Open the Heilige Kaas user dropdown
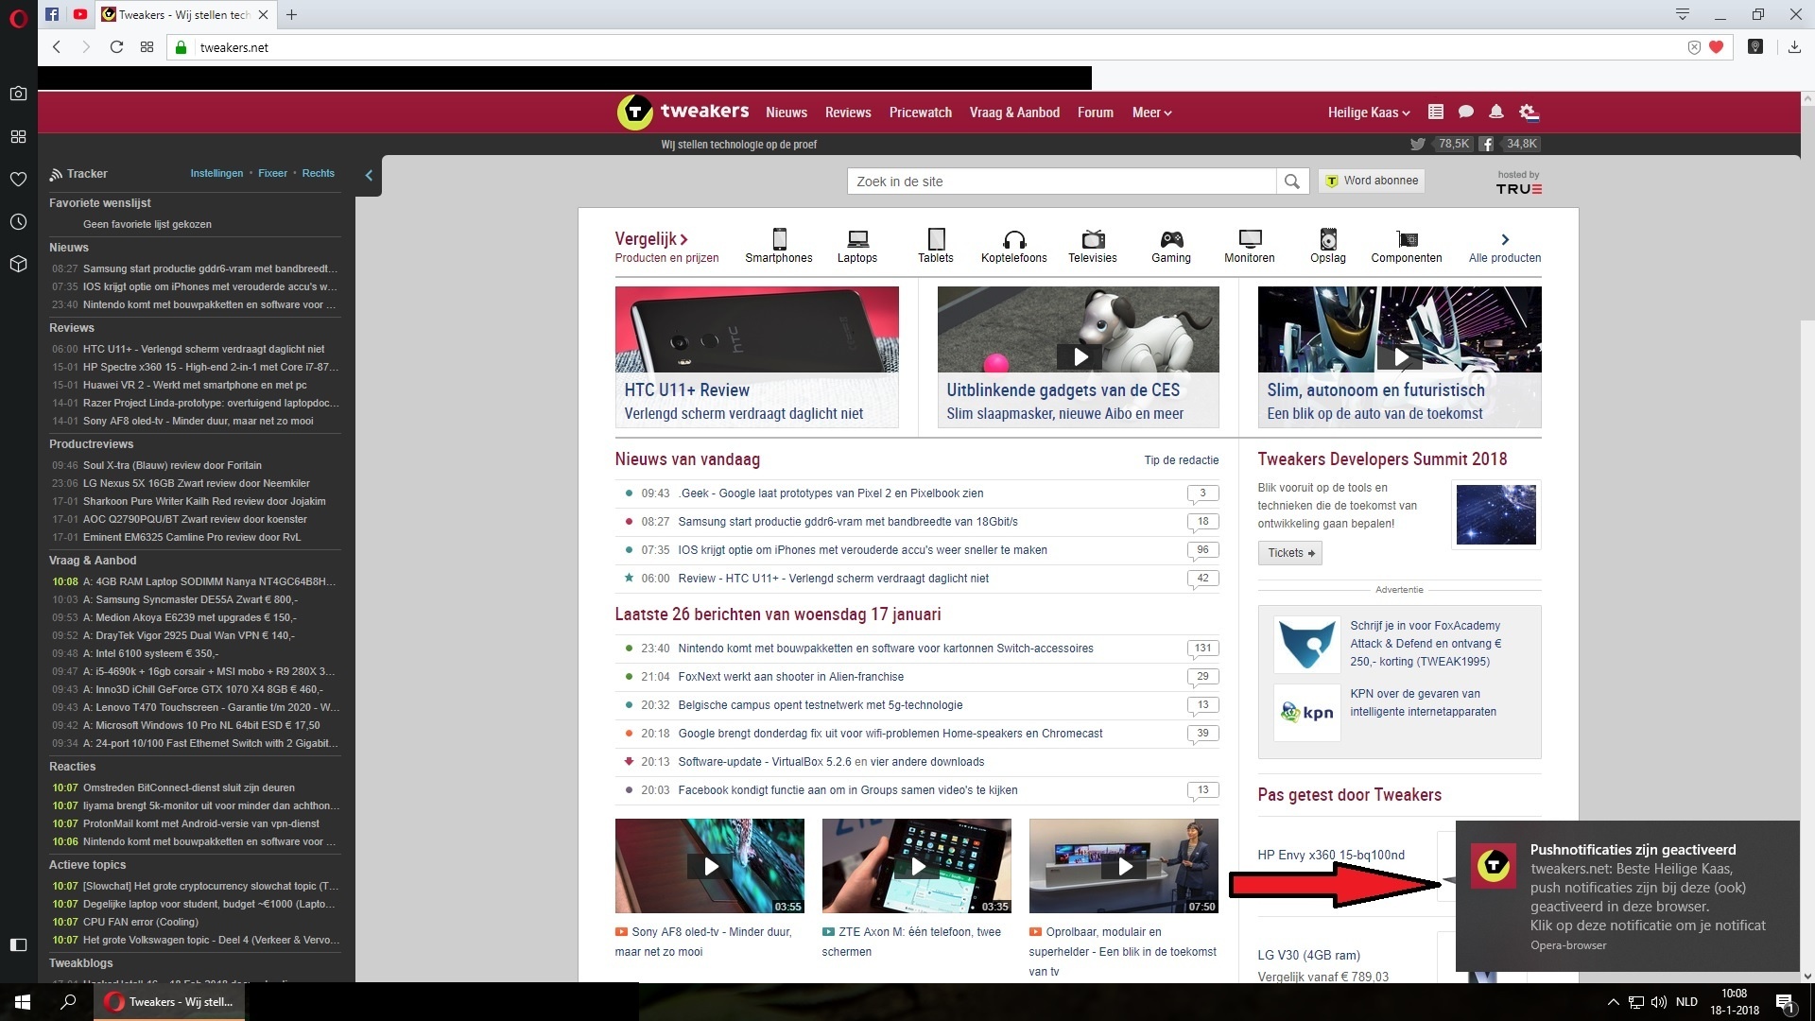1815x1021 pixels. point(1368,112)
